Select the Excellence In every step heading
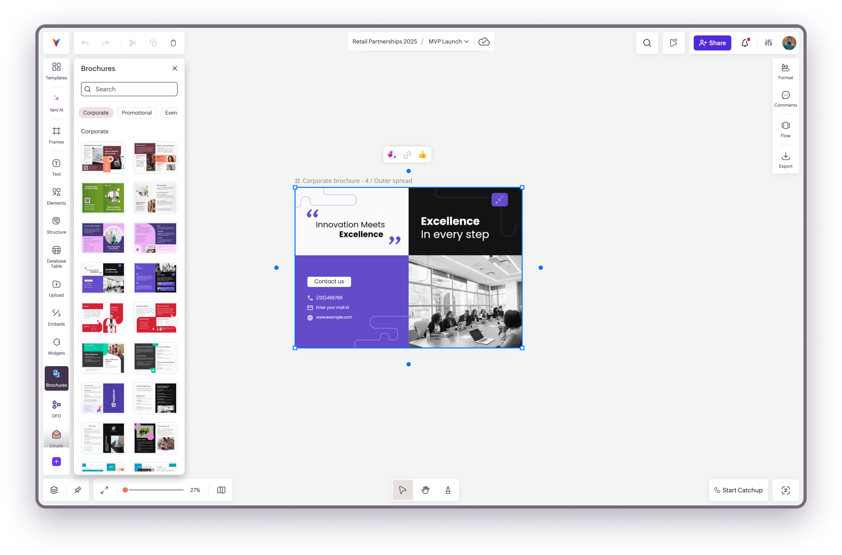The width and height of the screenshot is (842, 555). point(455,227)
